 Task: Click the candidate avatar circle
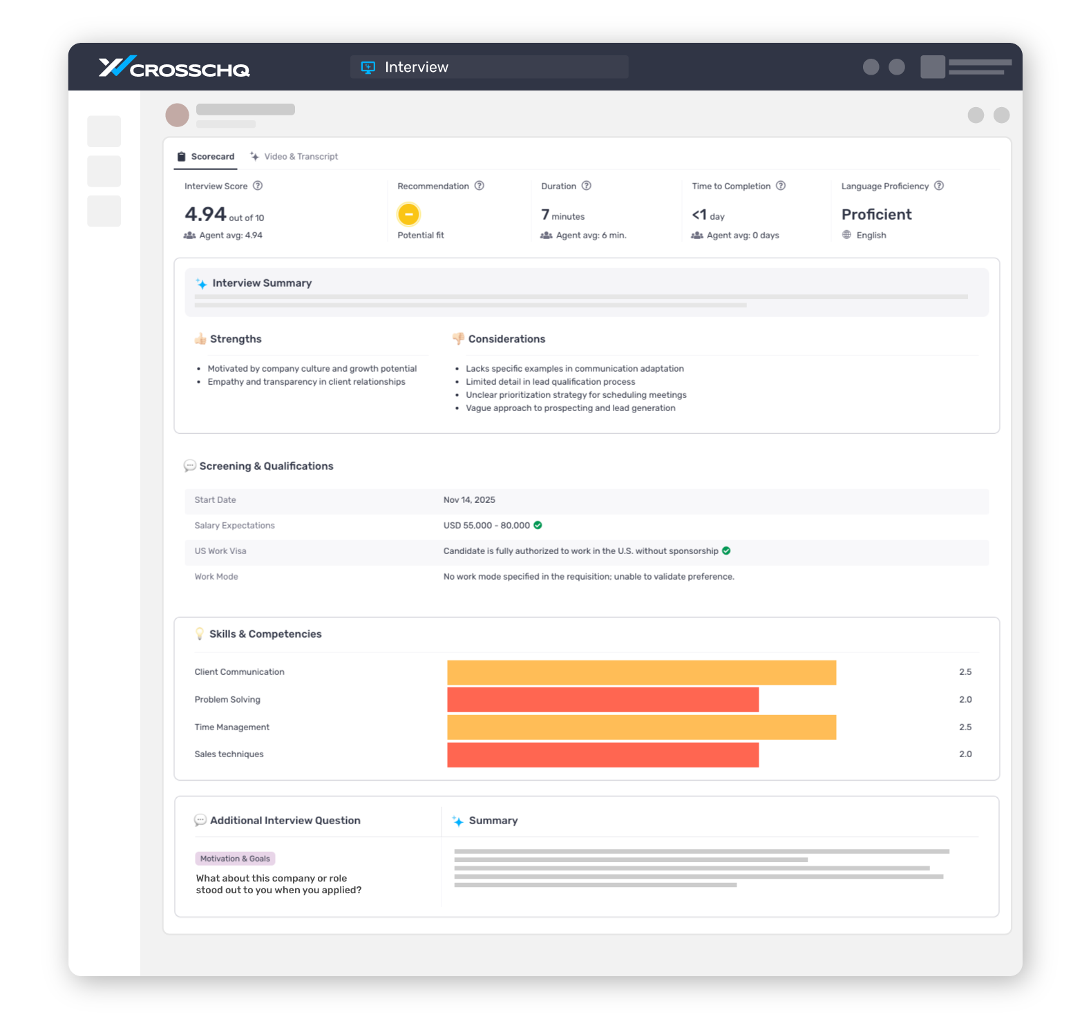coord(178,115)
